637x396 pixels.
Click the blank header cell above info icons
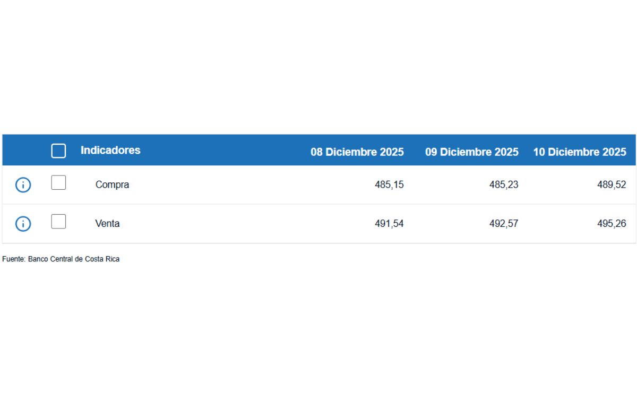click(23, 151)
